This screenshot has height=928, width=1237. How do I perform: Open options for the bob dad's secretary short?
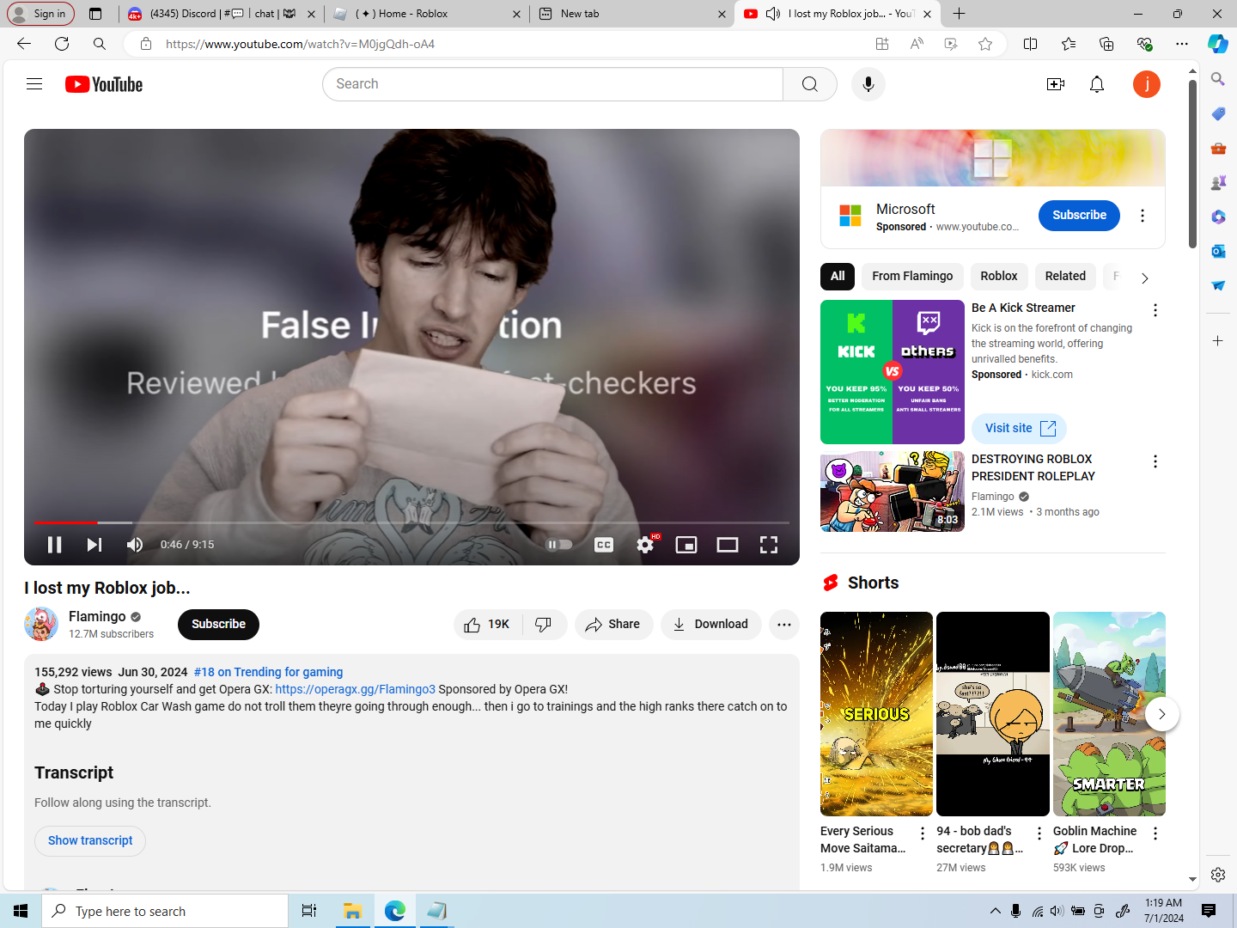coord(1039,833)
